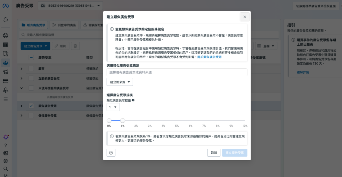Click the 類型 column header
The image size is (342, 177).
point(90,57)
